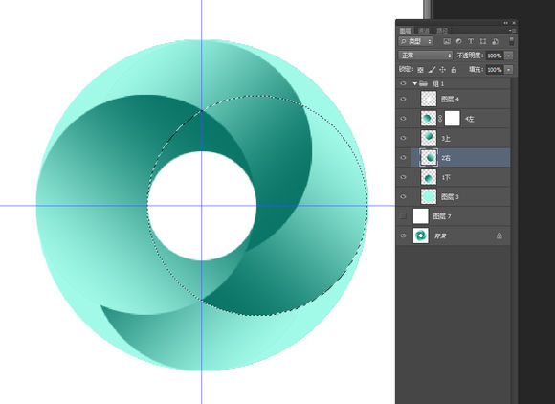Open the 不透明度 opacity slider arrow

point(509,56)
